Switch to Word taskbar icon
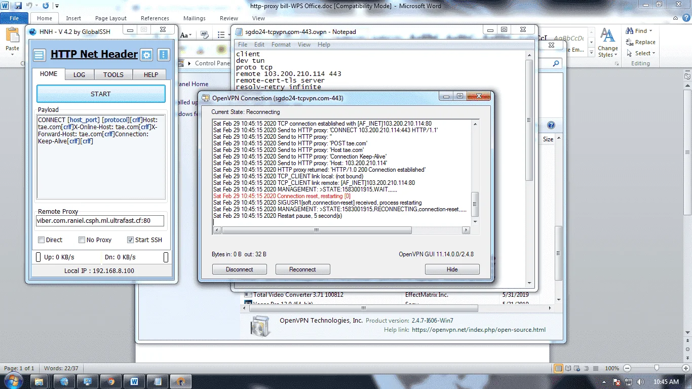692x389 pixels. pos(135,381)
